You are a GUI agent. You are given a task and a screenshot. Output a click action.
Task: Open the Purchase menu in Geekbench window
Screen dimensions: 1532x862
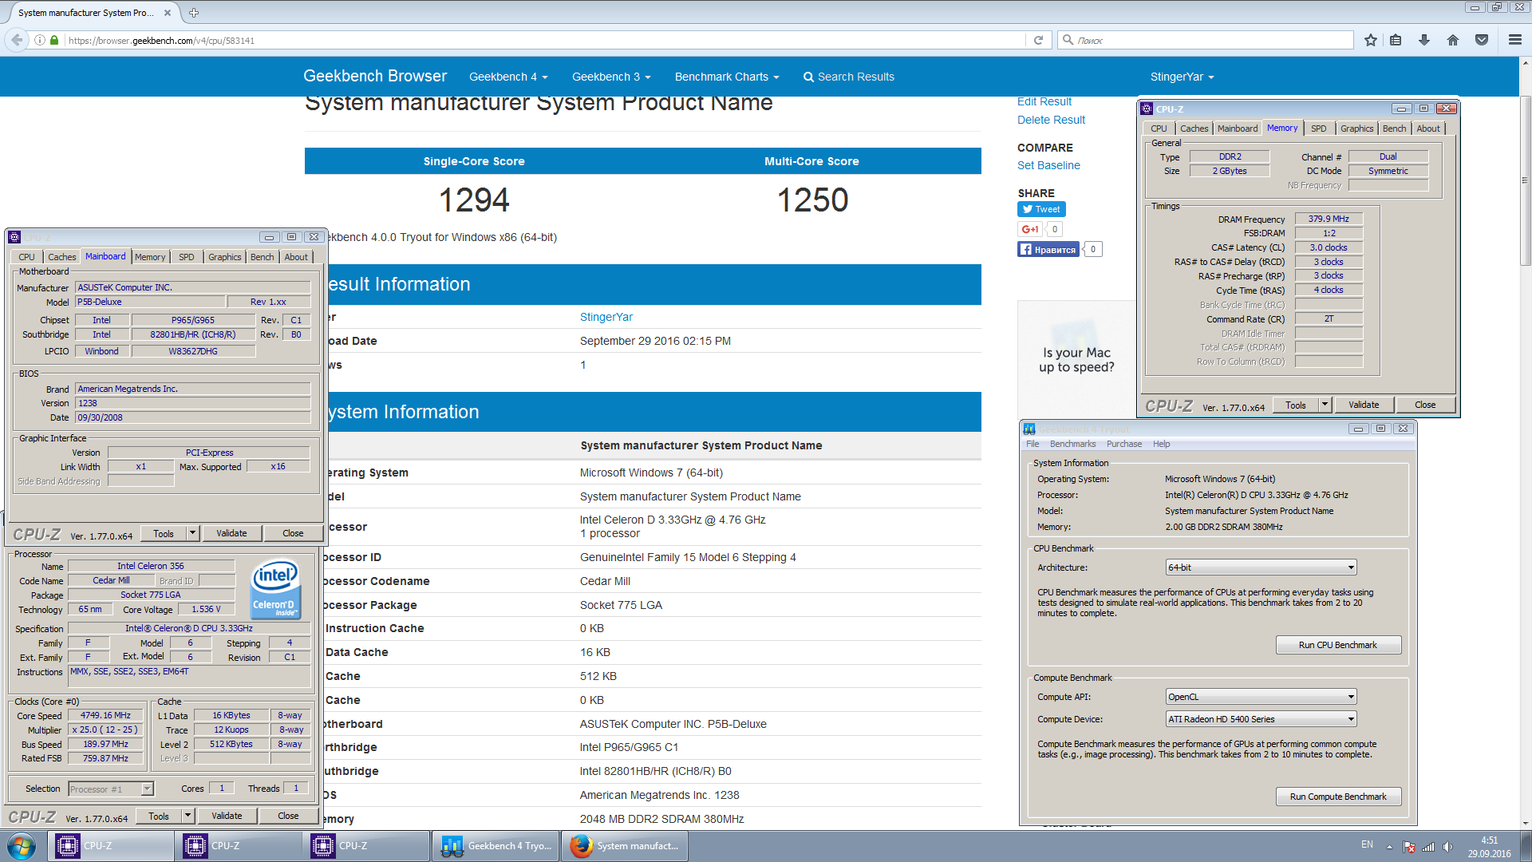click(x=1124, y=444)
